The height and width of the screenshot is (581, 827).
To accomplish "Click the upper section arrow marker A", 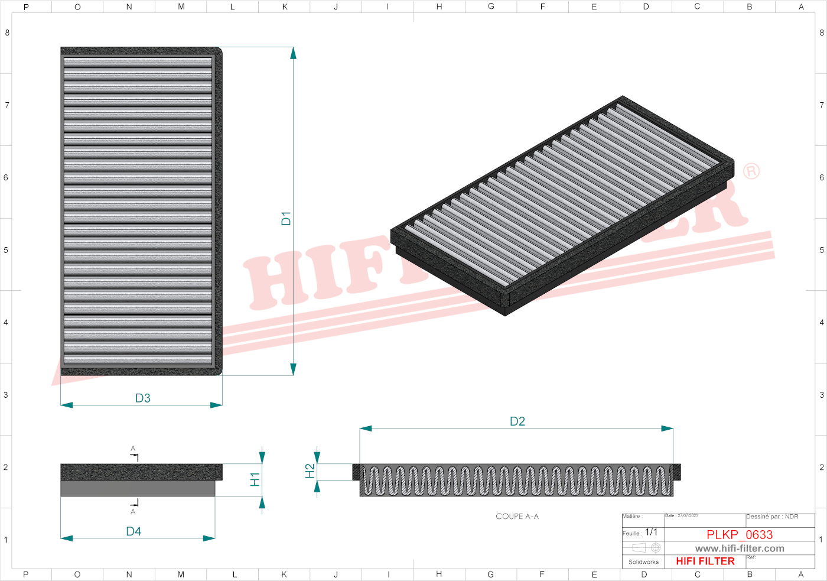I will point(134,453).
